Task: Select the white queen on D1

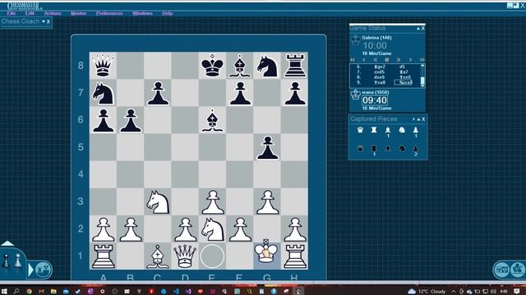Action: coord(185,256)
